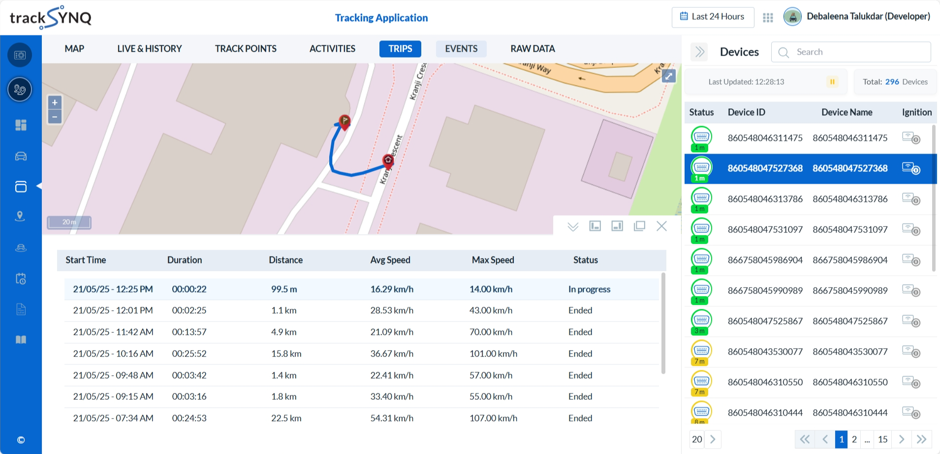
Task: Open the schedule calendar-clock icon in sidebar
Action: coord(20,279)
